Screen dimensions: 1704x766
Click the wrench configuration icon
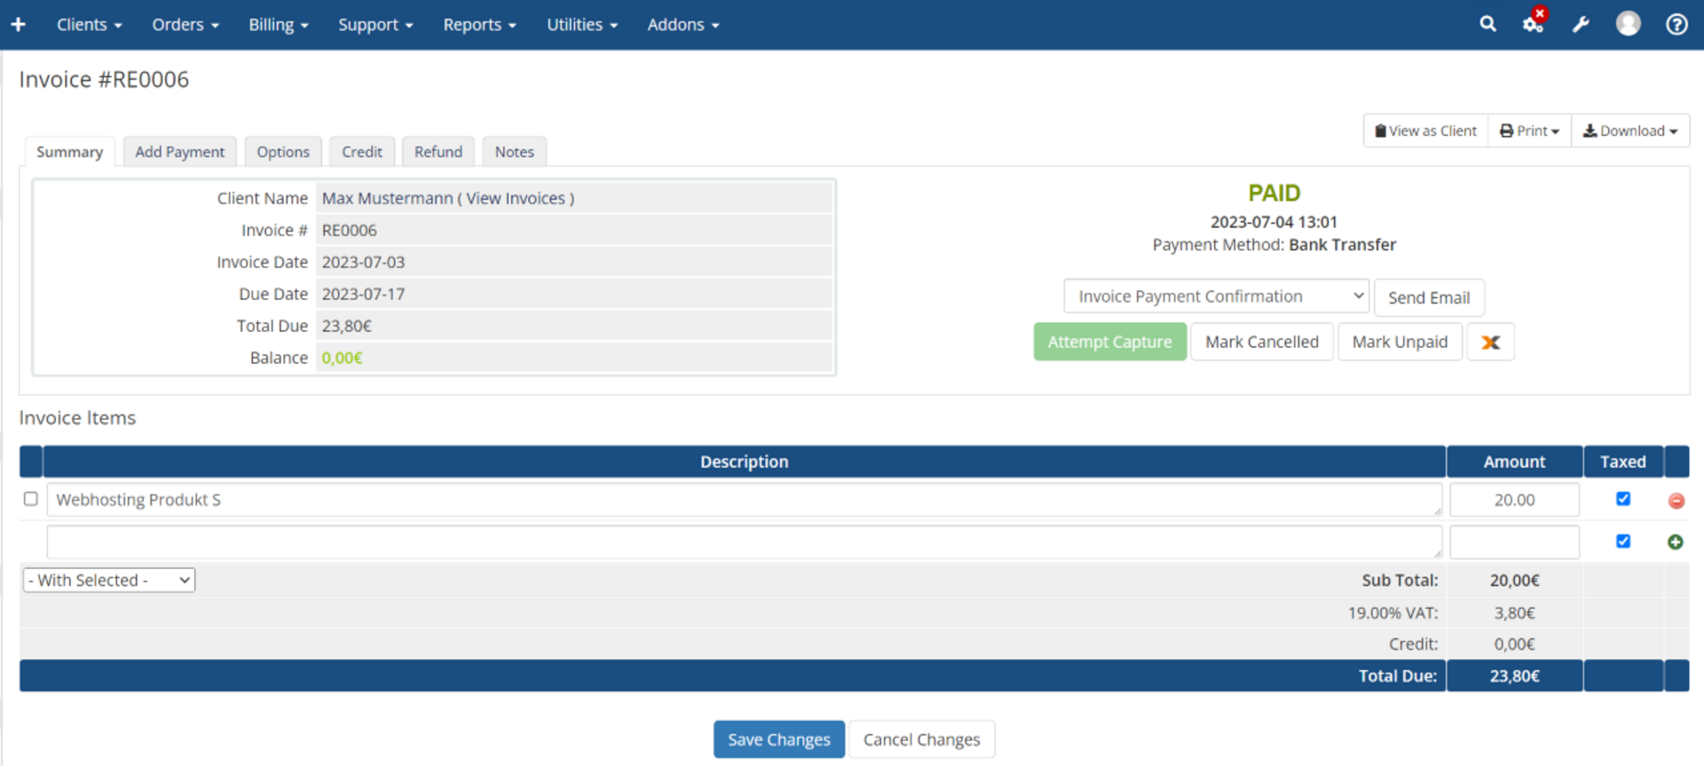coord(1581,25)
